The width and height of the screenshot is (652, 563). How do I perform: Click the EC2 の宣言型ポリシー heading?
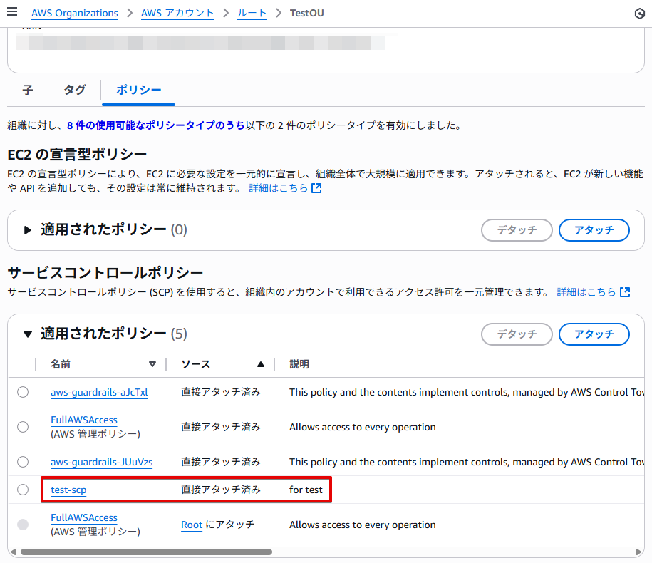[x=77, y=155]
